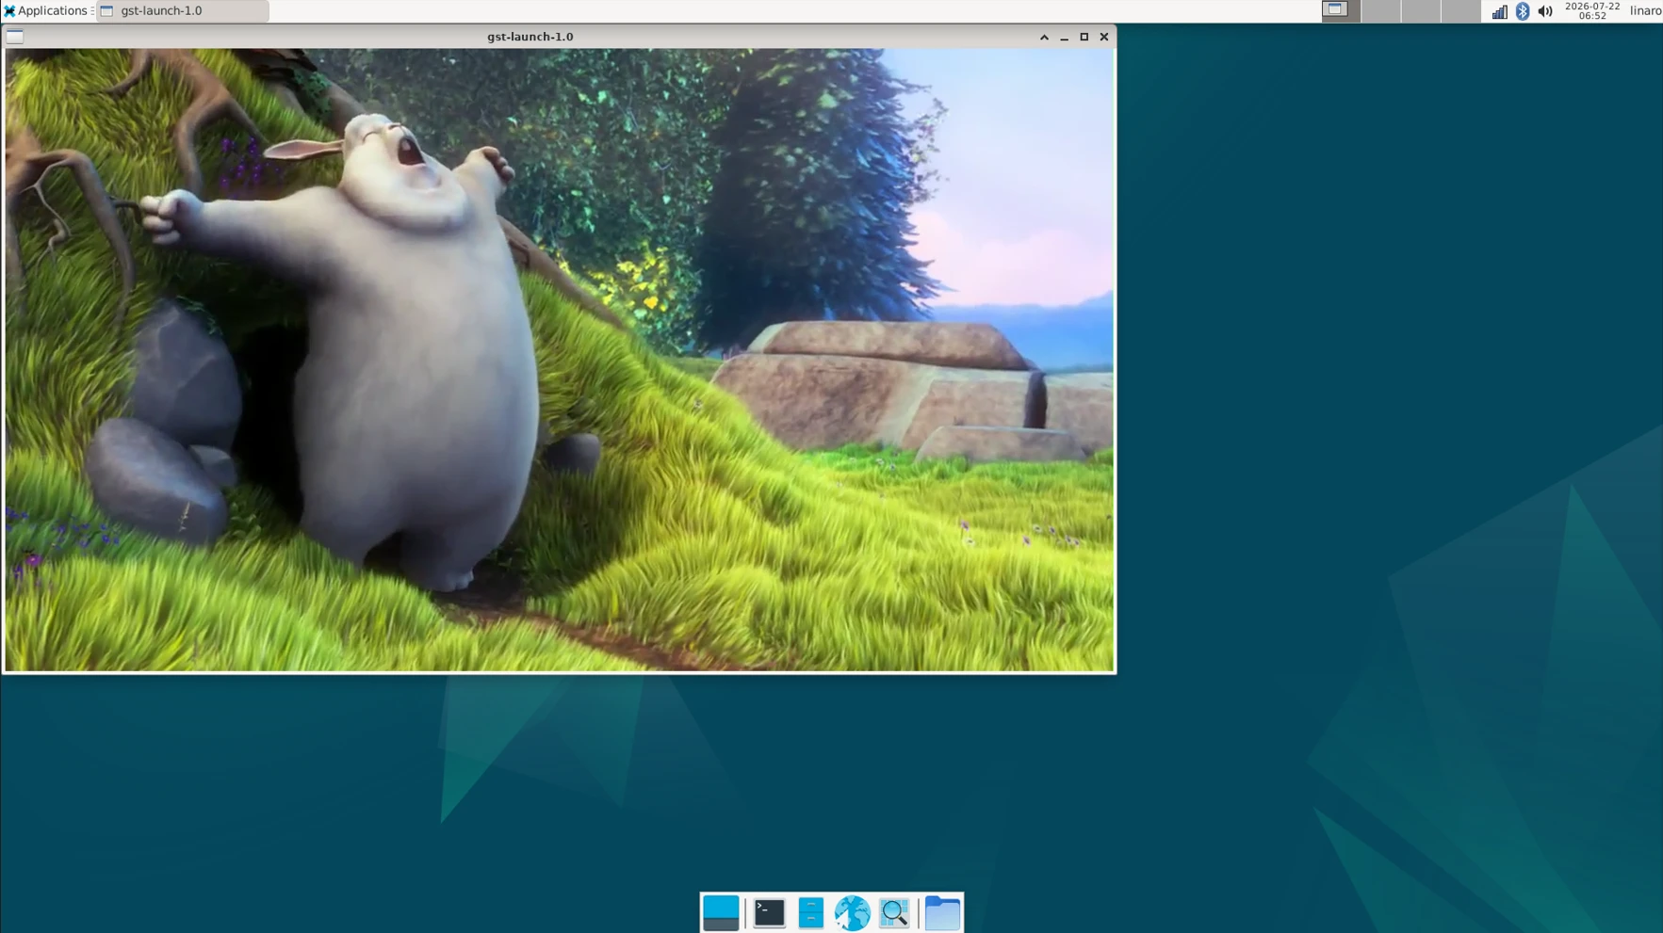Maximize the gst-launch-1.0 window

point(1084,37)
